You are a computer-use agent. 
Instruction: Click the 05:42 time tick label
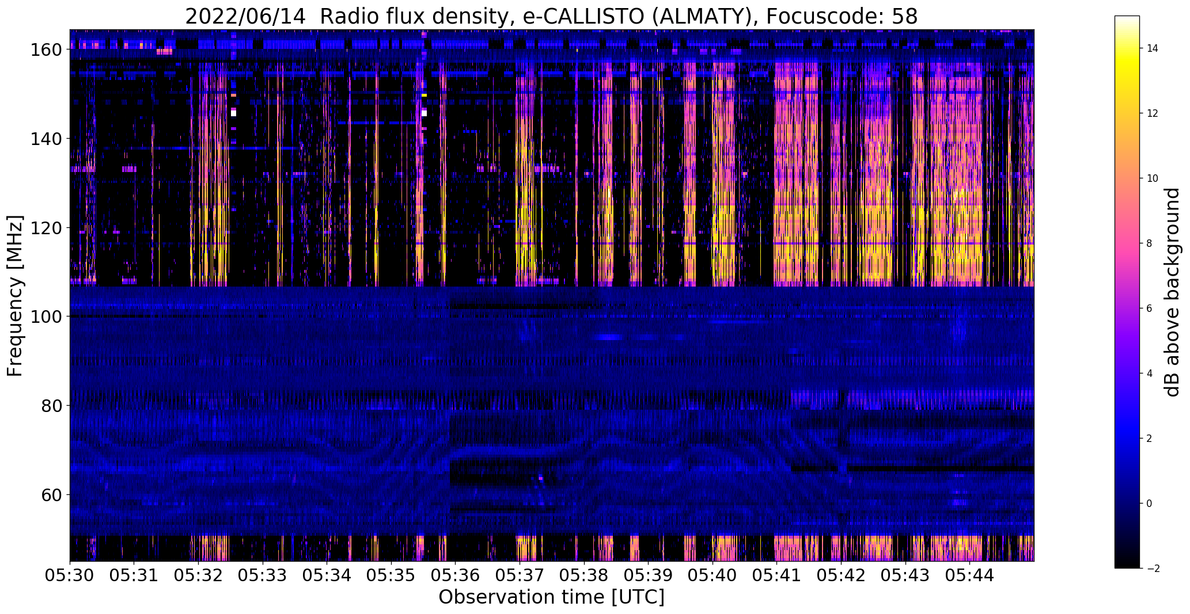(842, 575)
